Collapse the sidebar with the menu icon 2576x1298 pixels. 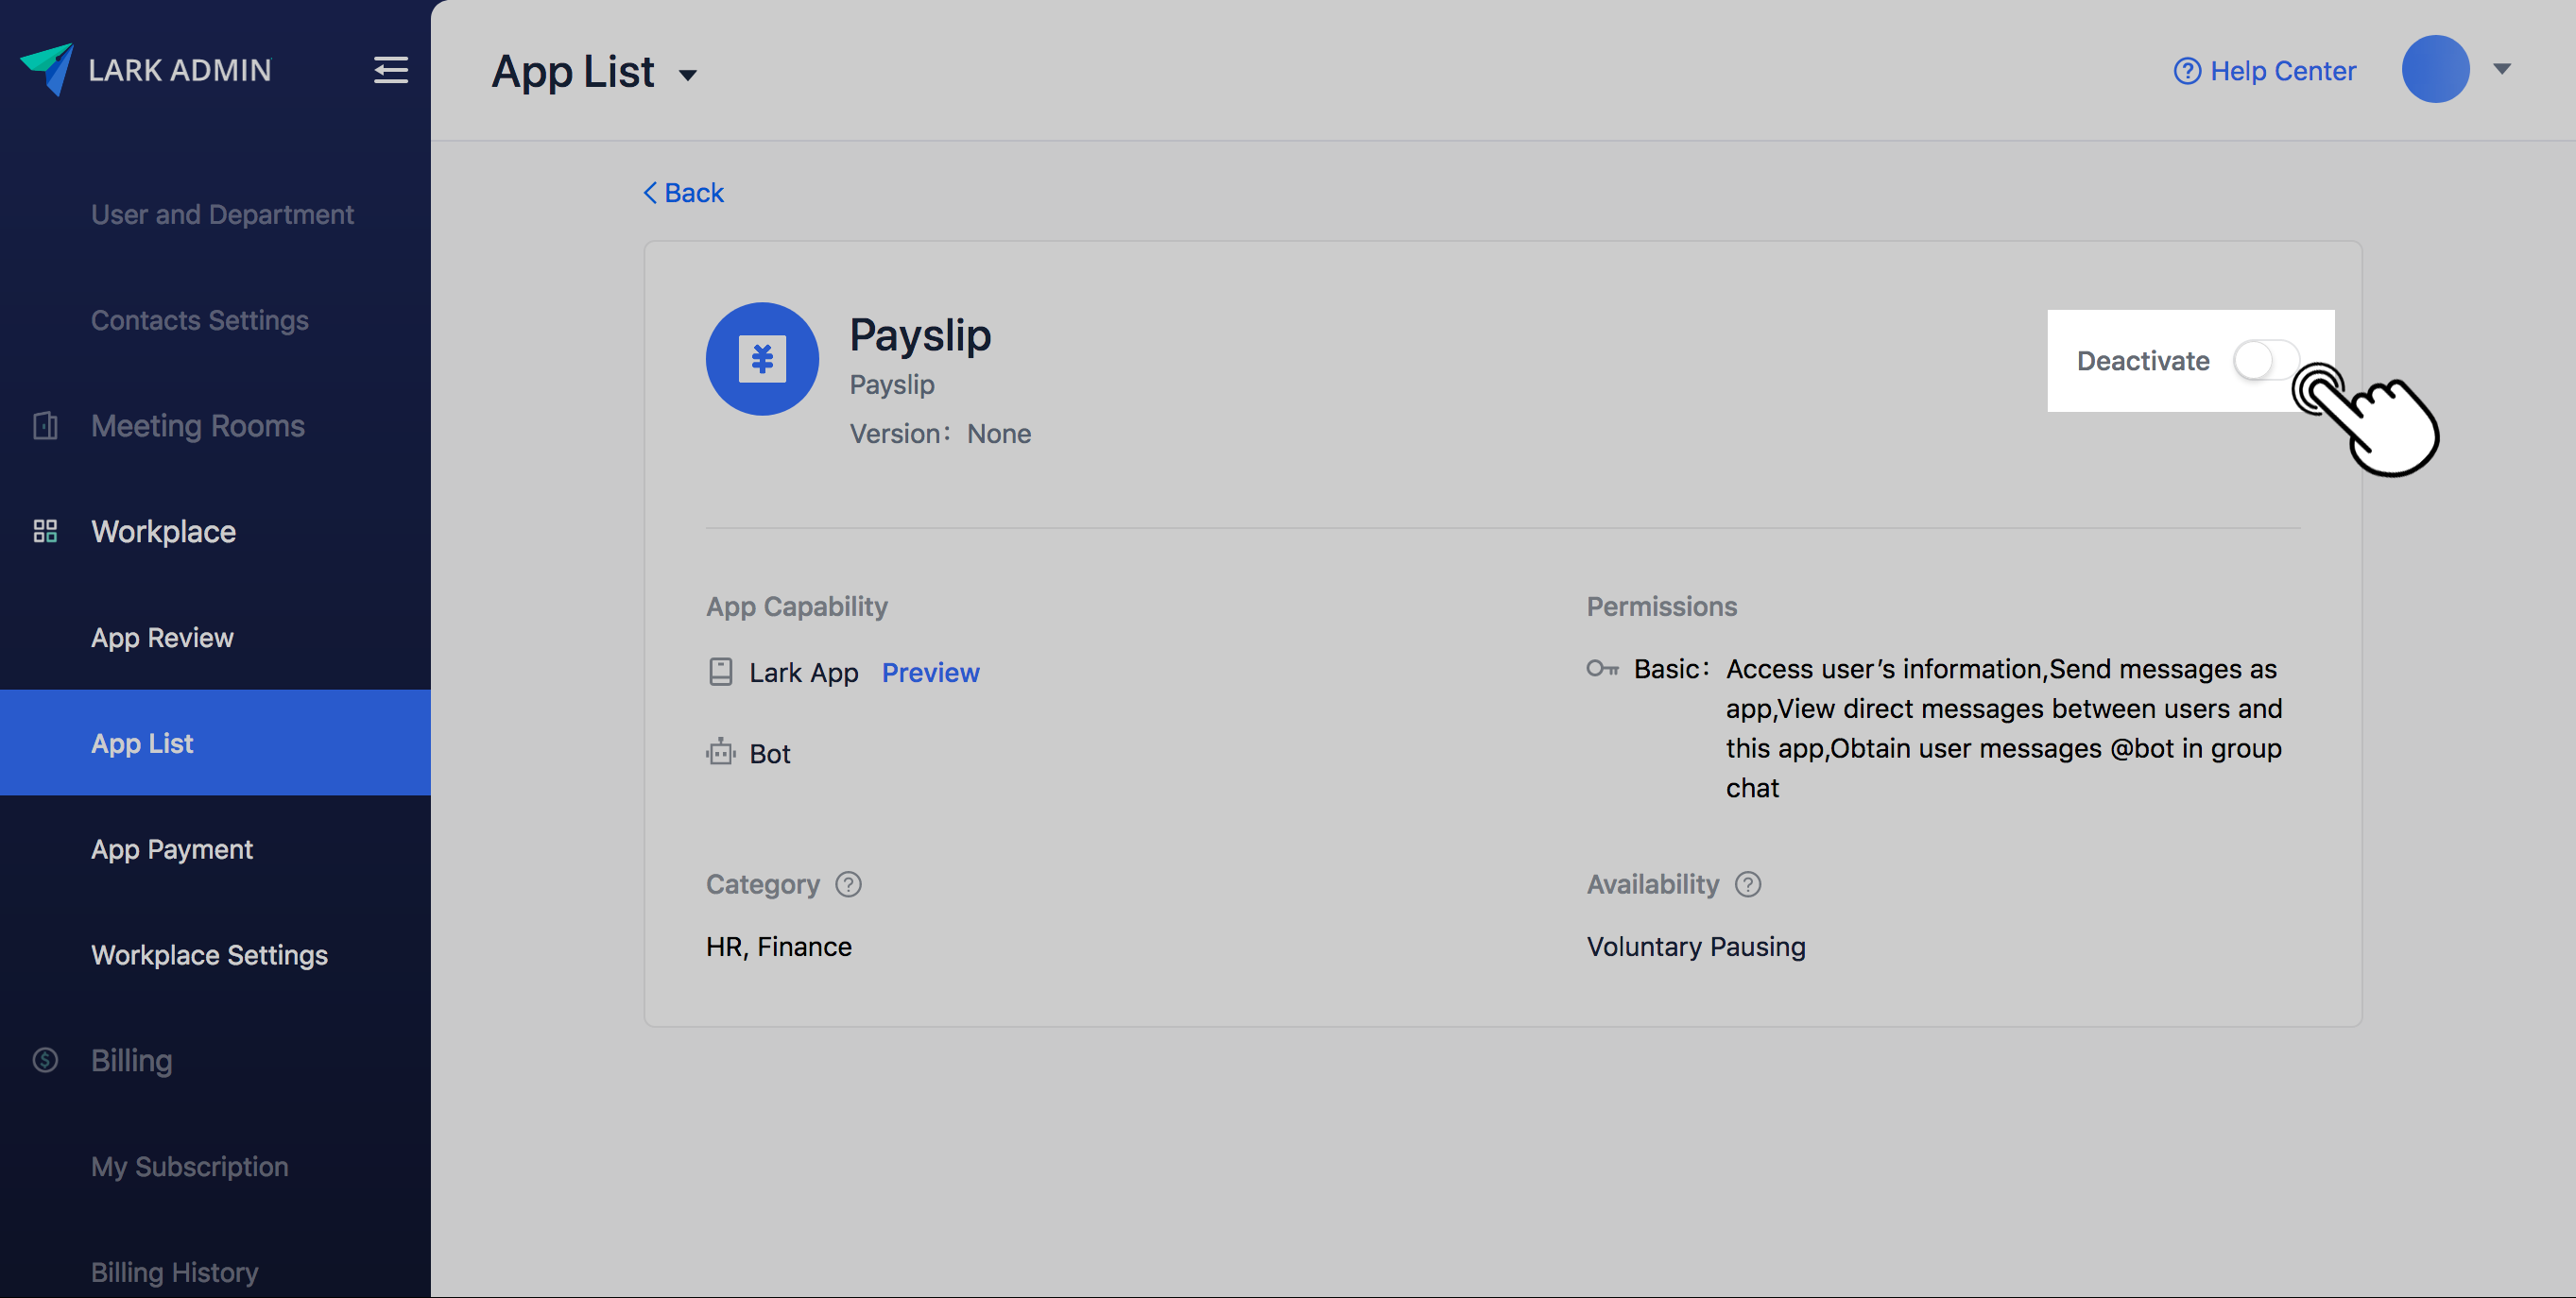390,70
